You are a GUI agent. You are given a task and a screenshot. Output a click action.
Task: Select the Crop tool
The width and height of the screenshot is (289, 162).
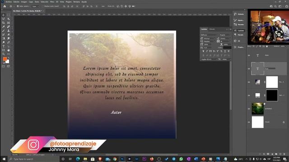click(x=3, y=23)
